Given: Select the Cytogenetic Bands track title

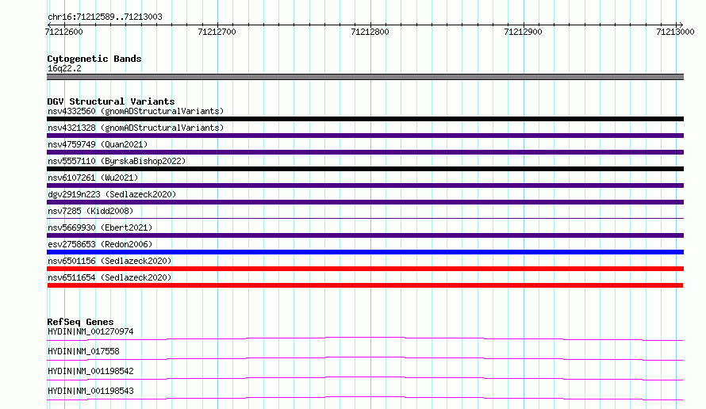Looking at the screenshot, I should tap(94, 59).
